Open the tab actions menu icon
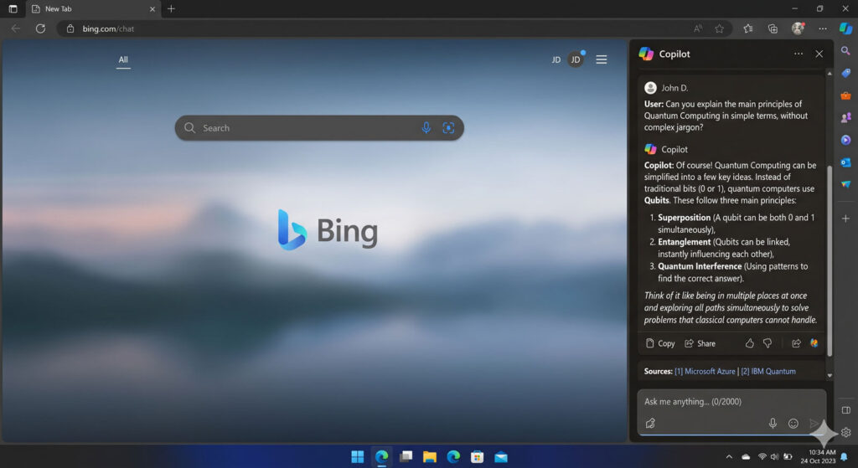This screenshot has height=468, width=858. tap(13, 8)
